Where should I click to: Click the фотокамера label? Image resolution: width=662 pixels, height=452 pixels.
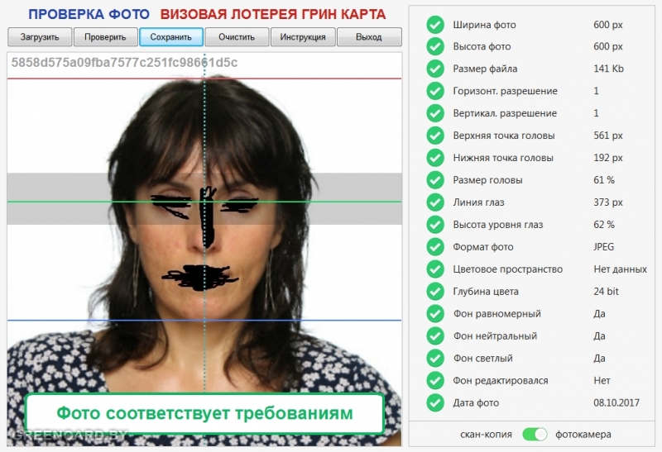click(583, 434)
